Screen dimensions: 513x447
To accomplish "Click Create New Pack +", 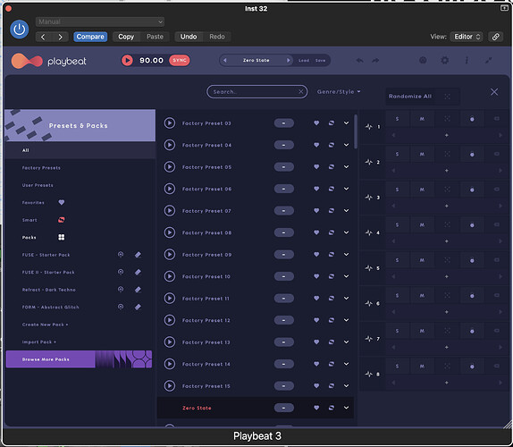I will tap(46, 325).
